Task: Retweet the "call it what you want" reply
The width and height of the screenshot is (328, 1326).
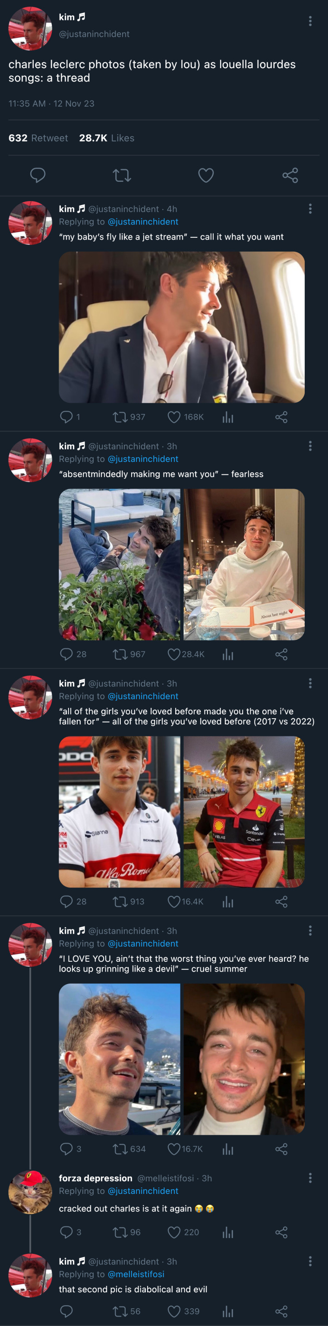Action: tap(120, 417)
